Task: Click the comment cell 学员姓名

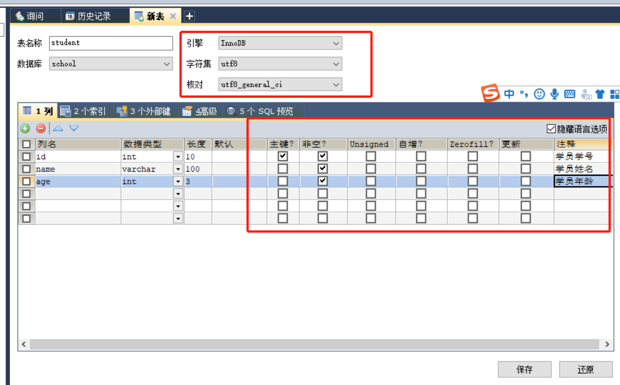Action: click(583, 169)
